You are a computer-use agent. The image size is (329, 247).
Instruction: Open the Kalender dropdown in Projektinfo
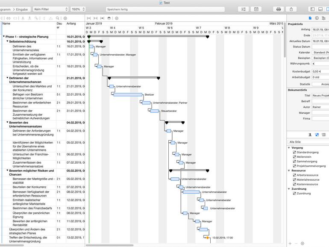(x=320, y=53)
